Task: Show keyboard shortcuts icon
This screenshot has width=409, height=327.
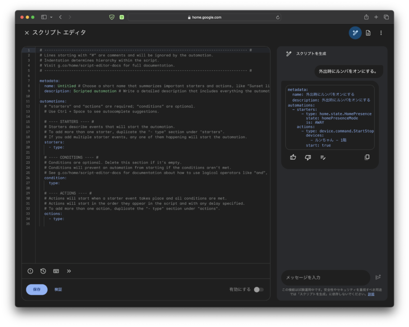Action: pyautogui.click(x=56, y=271)
